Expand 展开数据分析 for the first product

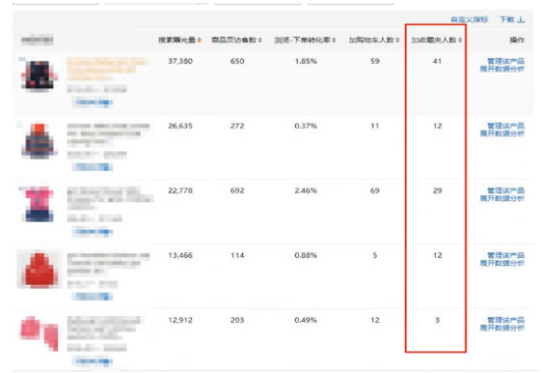(502, 69)
